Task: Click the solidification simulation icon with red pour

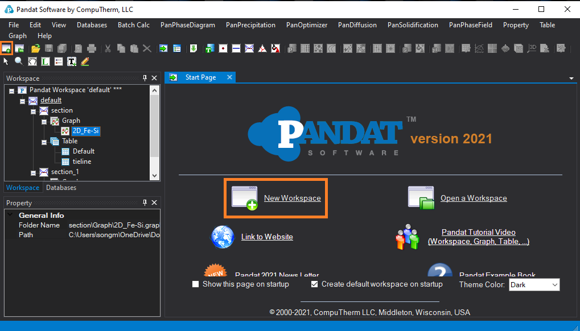Action: (x=275, y=48)
